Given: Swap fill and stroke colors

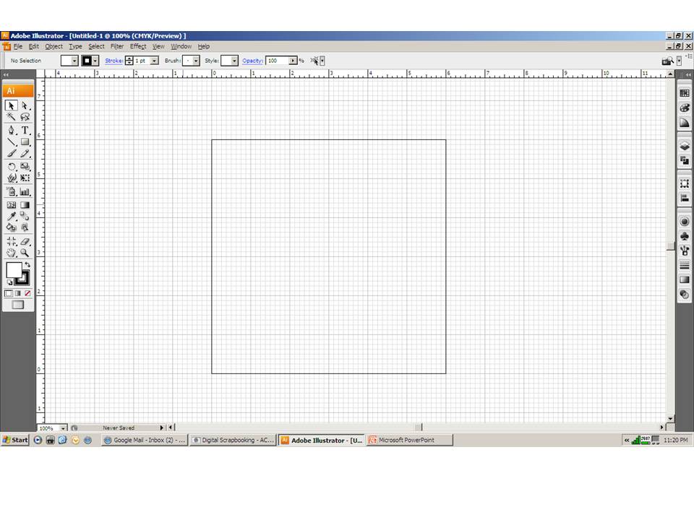Looking at the screenshot, I should tap(27, 264).
